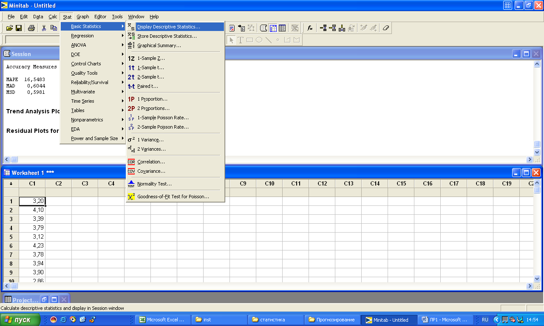
Task: Expand Power and Sample Size submenu
Action: (x=93, y=138)
